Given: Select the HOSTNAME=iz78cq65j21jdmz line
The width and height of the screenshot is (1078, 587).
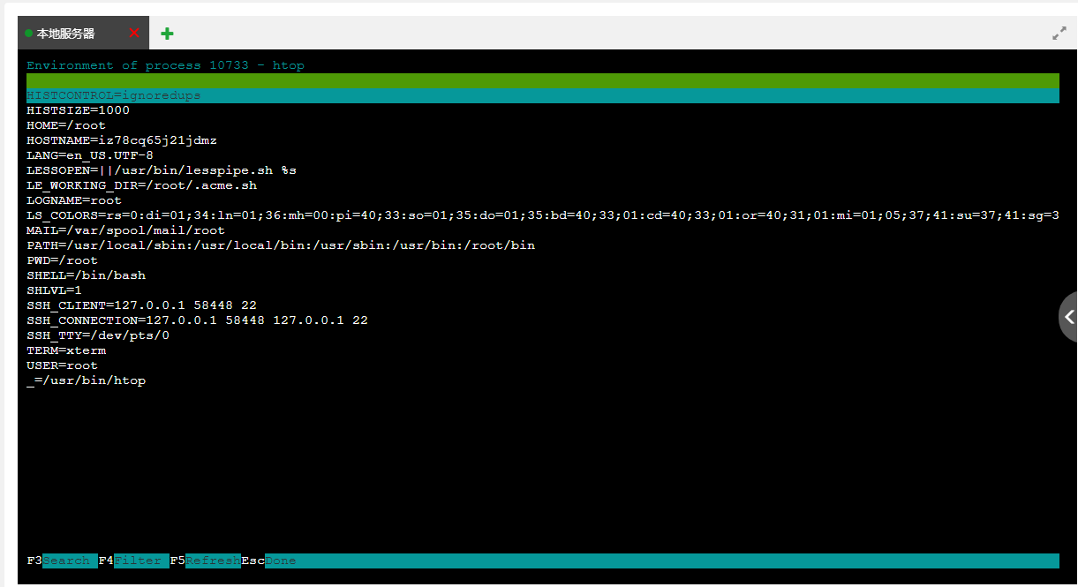Looking at the screenshot, I should click(122, 140).
